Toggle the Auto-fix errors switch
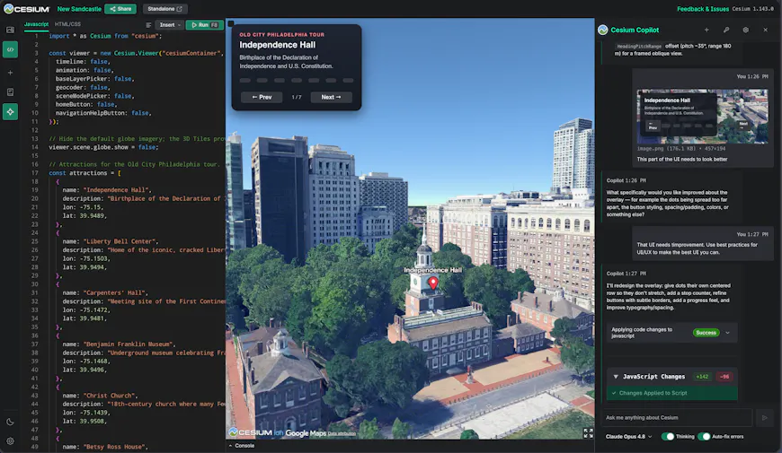 [x=704, y=437]
